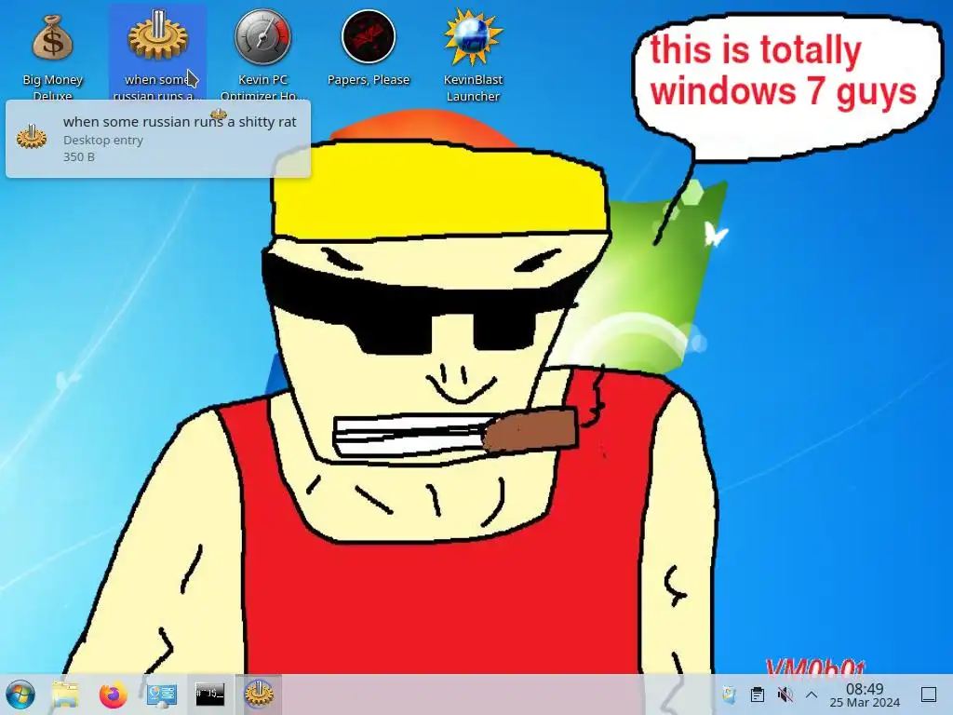Switch to the gear app taskbar entry

259,695
